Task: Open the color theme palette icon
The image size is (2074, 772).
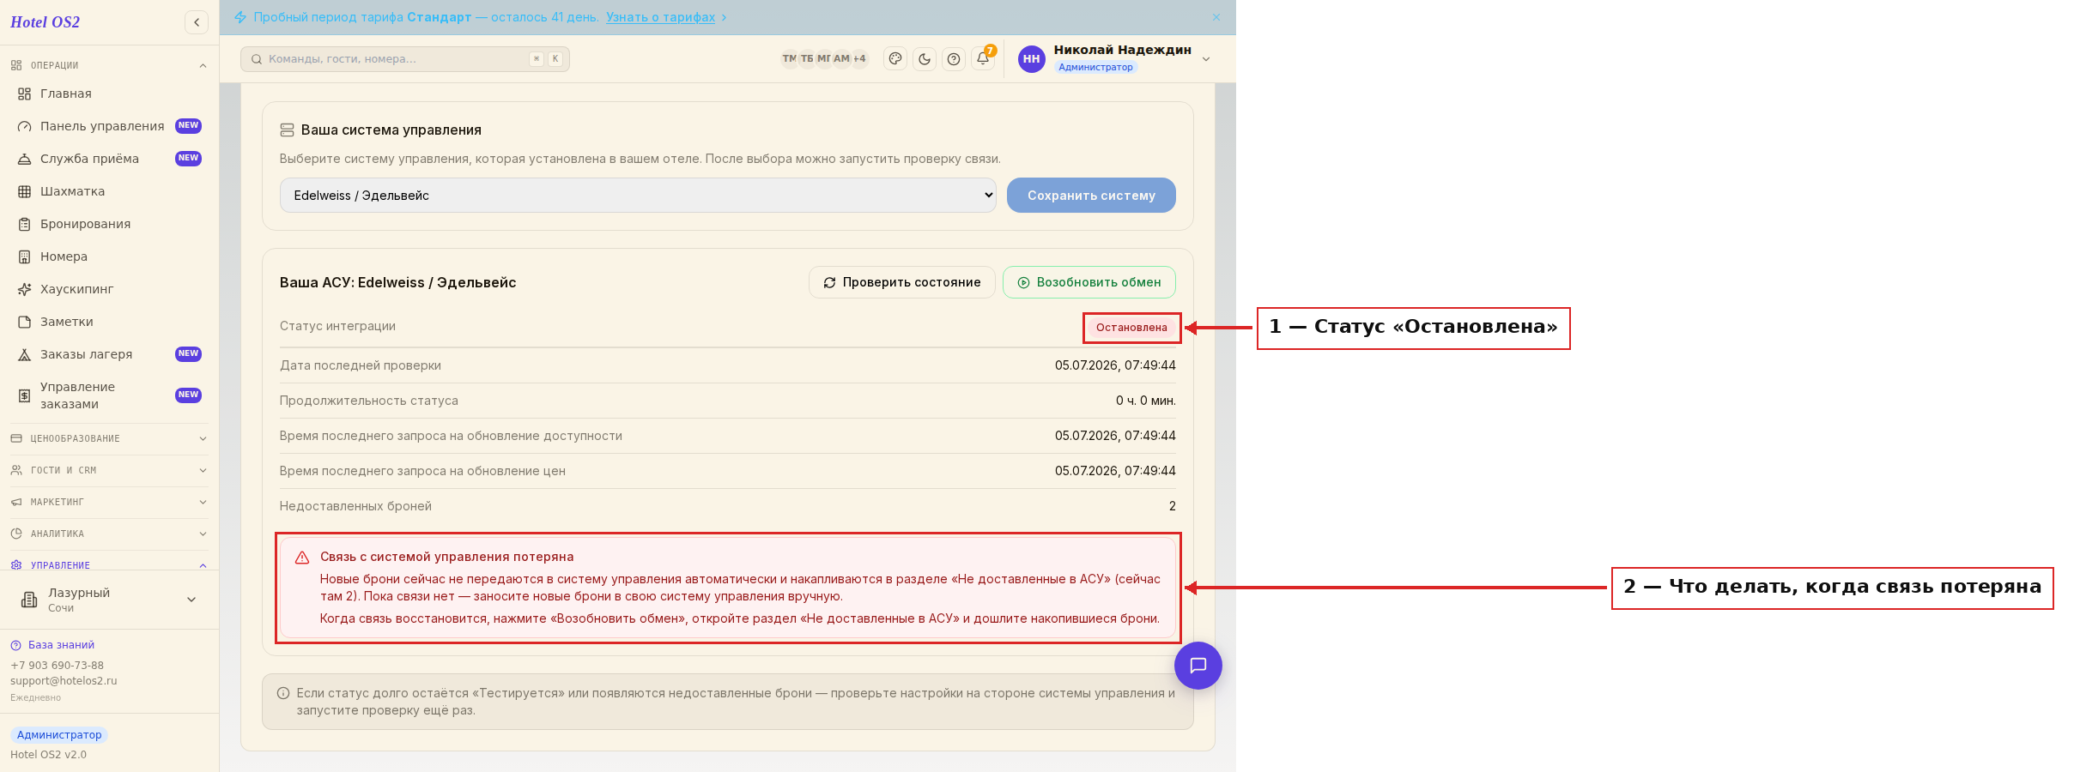Action: coord(895,58)
